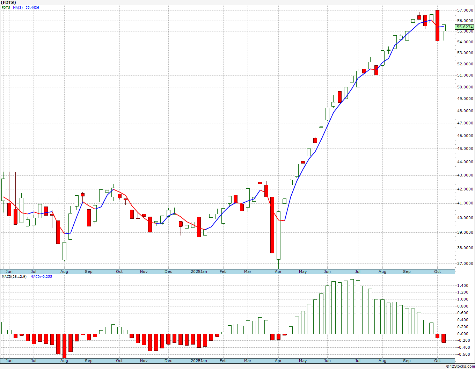Click the (FDTS) chart title
475x369 pixels.
[8, 2]
